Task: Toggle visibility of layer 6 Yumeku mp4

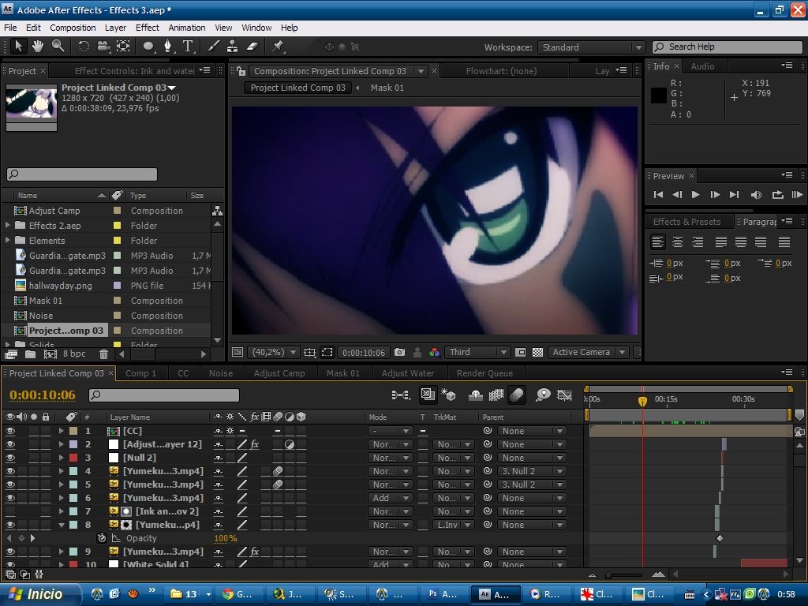Action: 9,498
